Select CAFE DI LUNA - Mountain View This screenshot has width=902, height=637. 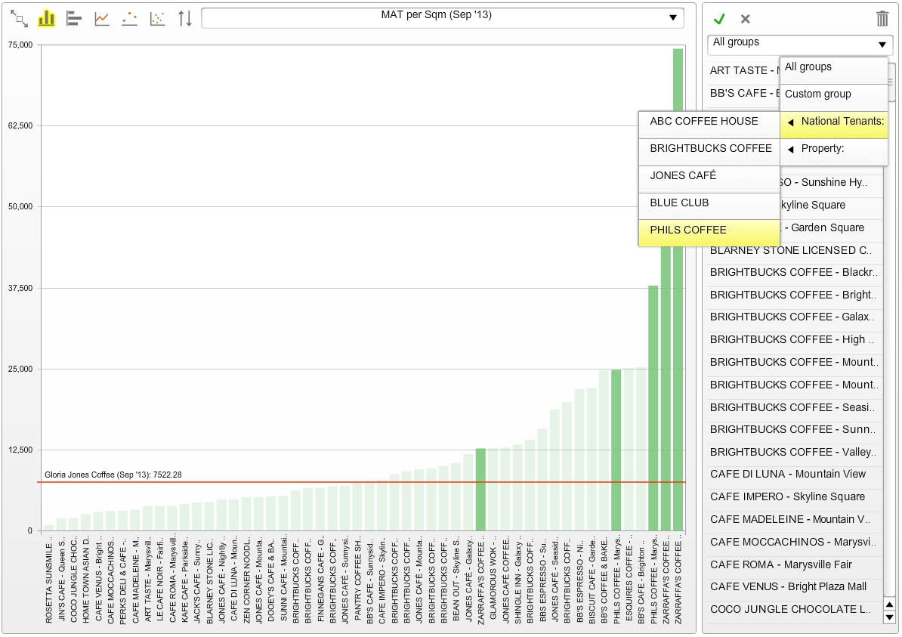[x=787, y=475]
